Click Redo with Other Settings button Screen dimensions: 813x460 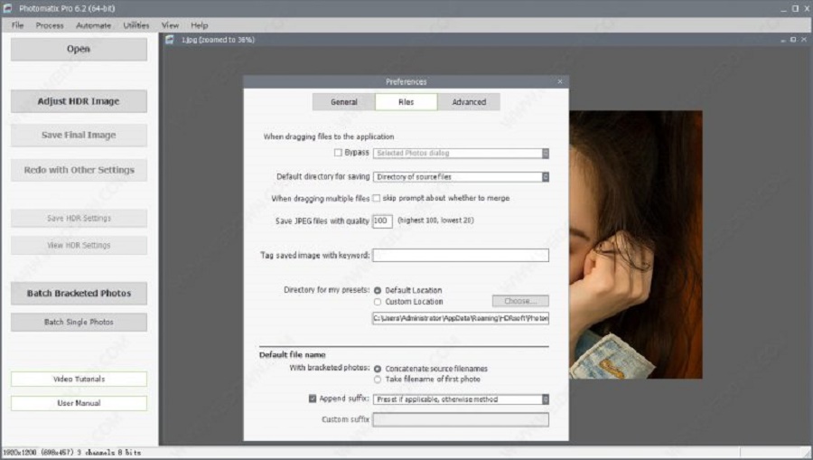tap(79, 170)
